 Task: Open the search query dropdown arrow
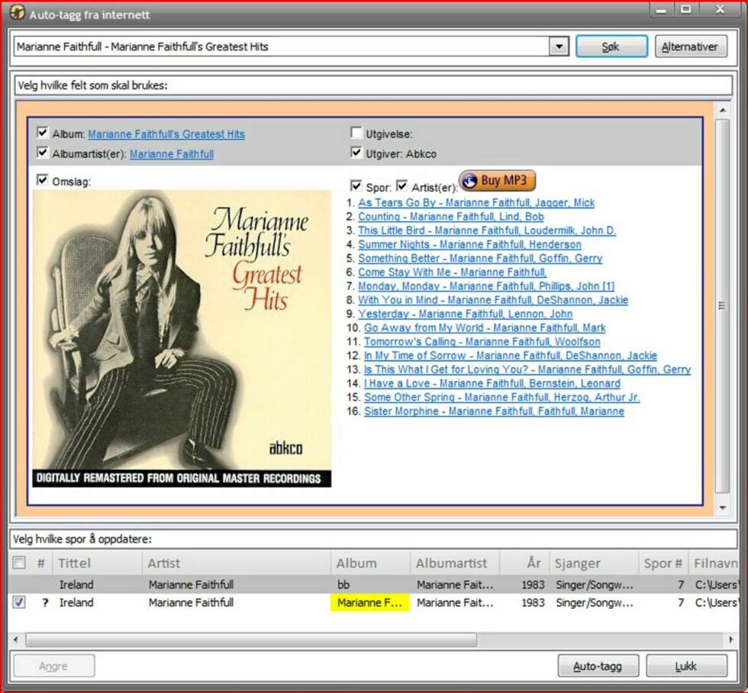click(559, 47)
